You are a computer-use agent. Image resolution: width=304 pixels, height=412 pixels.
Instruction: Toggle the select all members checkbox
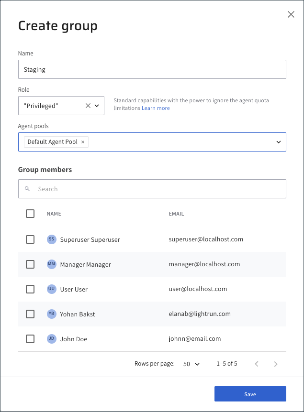[x=30, y=214]
